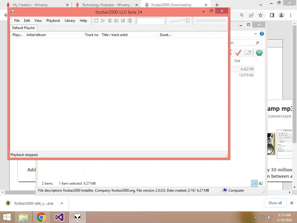Select the foobar2000: Downloading browser tab

171,5
